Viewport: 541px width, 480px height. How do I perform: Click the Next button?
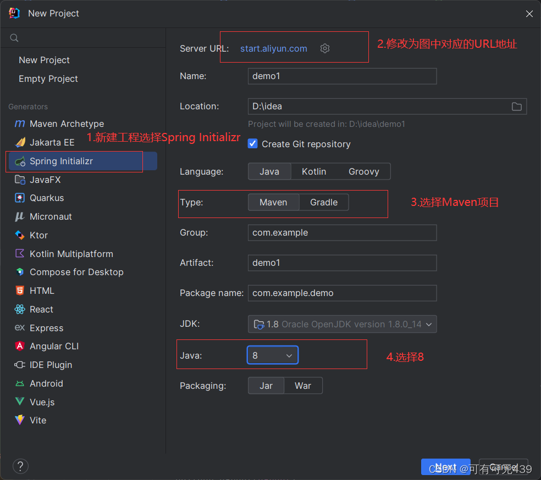point(445,467)
